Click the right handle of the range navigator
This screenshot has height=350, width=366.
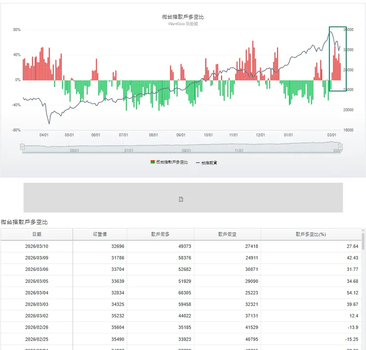point(341,147)
